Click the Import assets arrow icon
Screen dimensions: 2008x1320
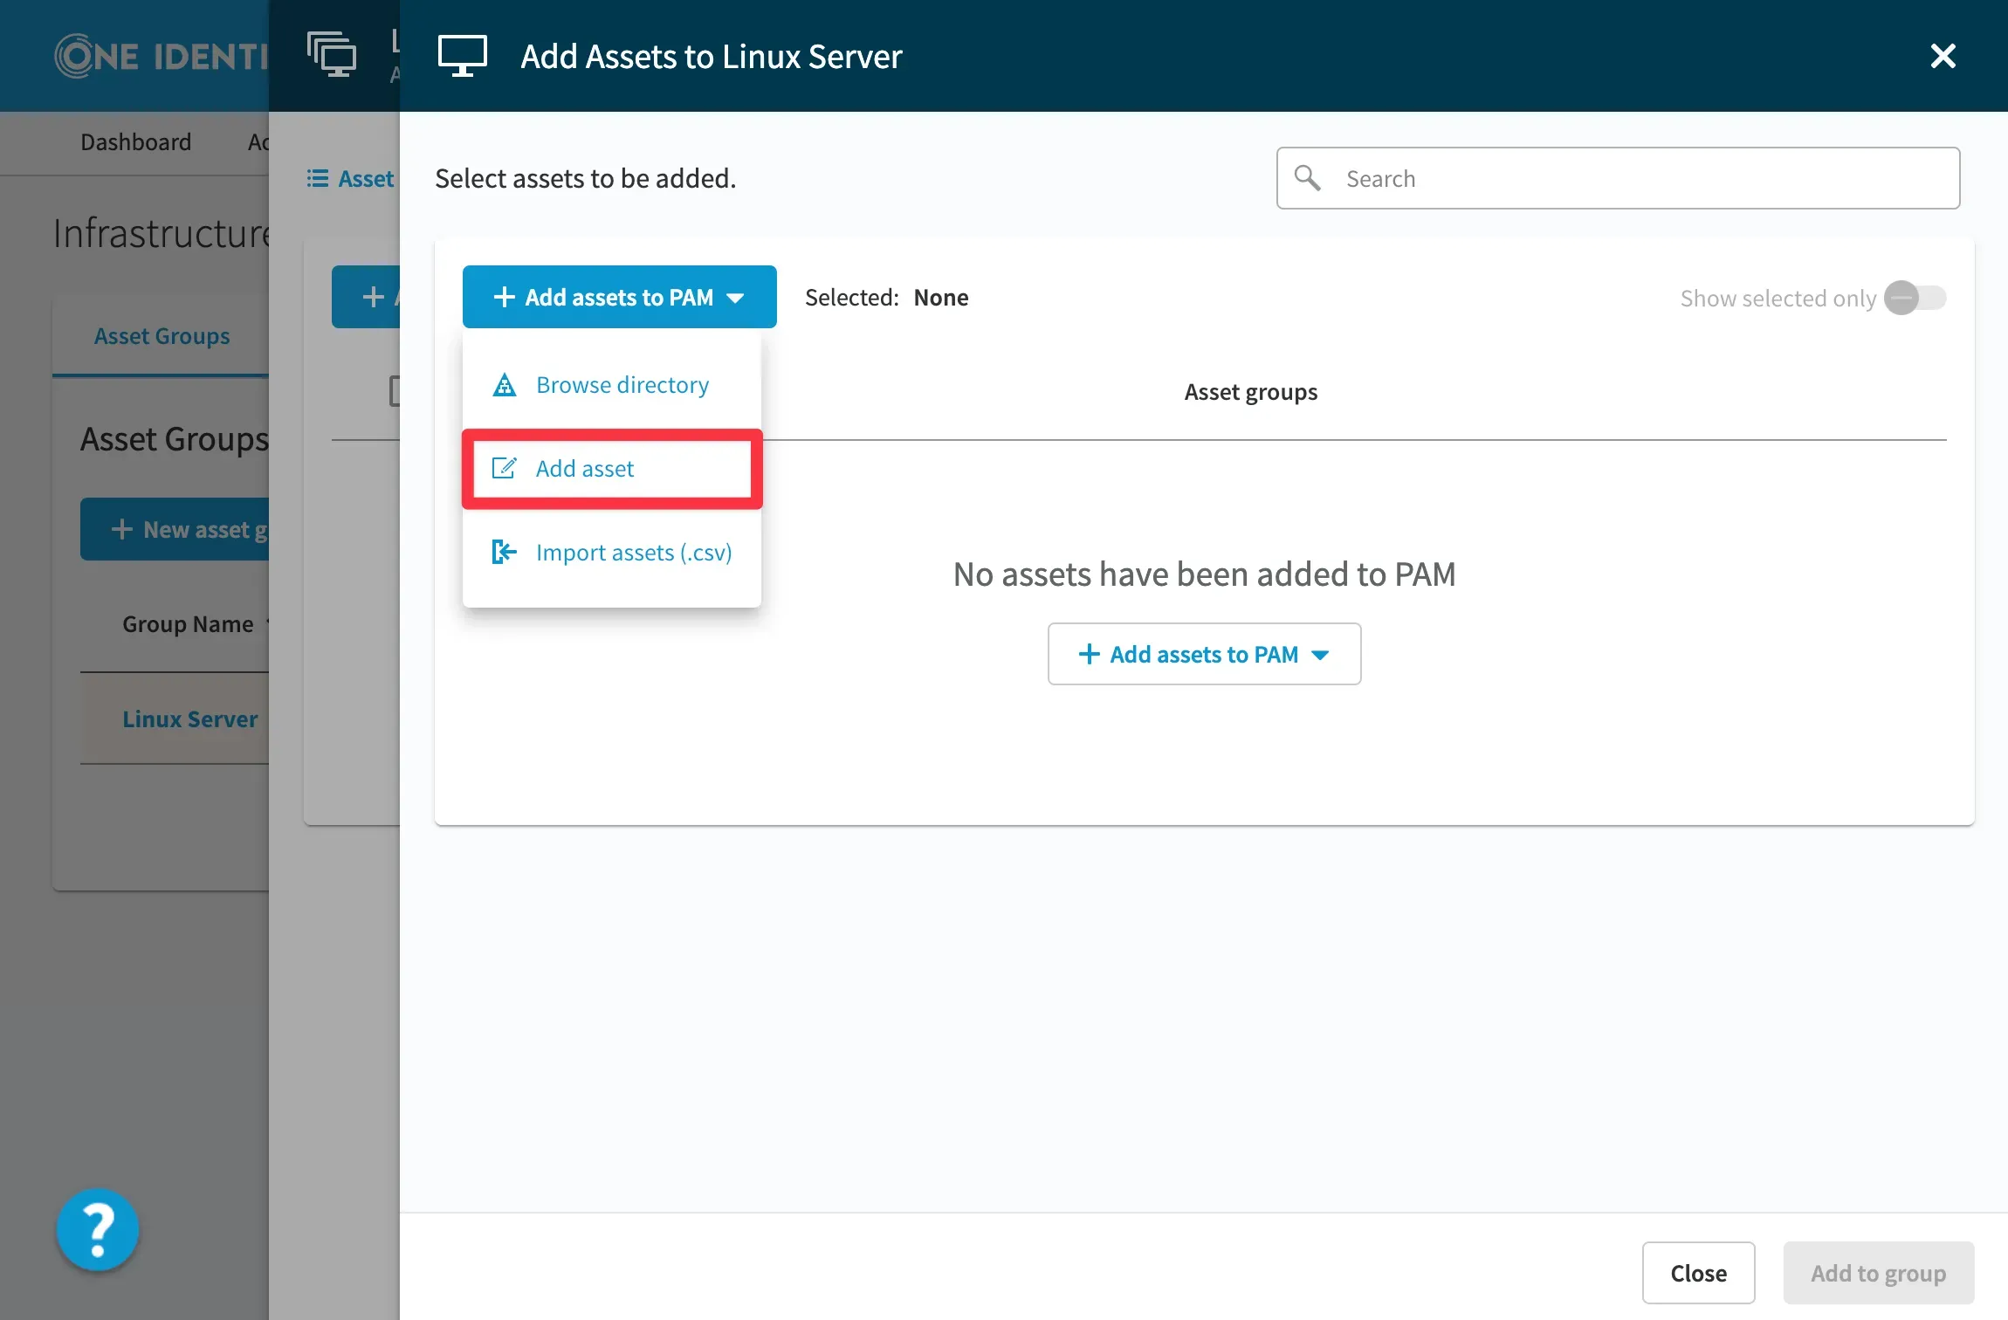(505, 553)
